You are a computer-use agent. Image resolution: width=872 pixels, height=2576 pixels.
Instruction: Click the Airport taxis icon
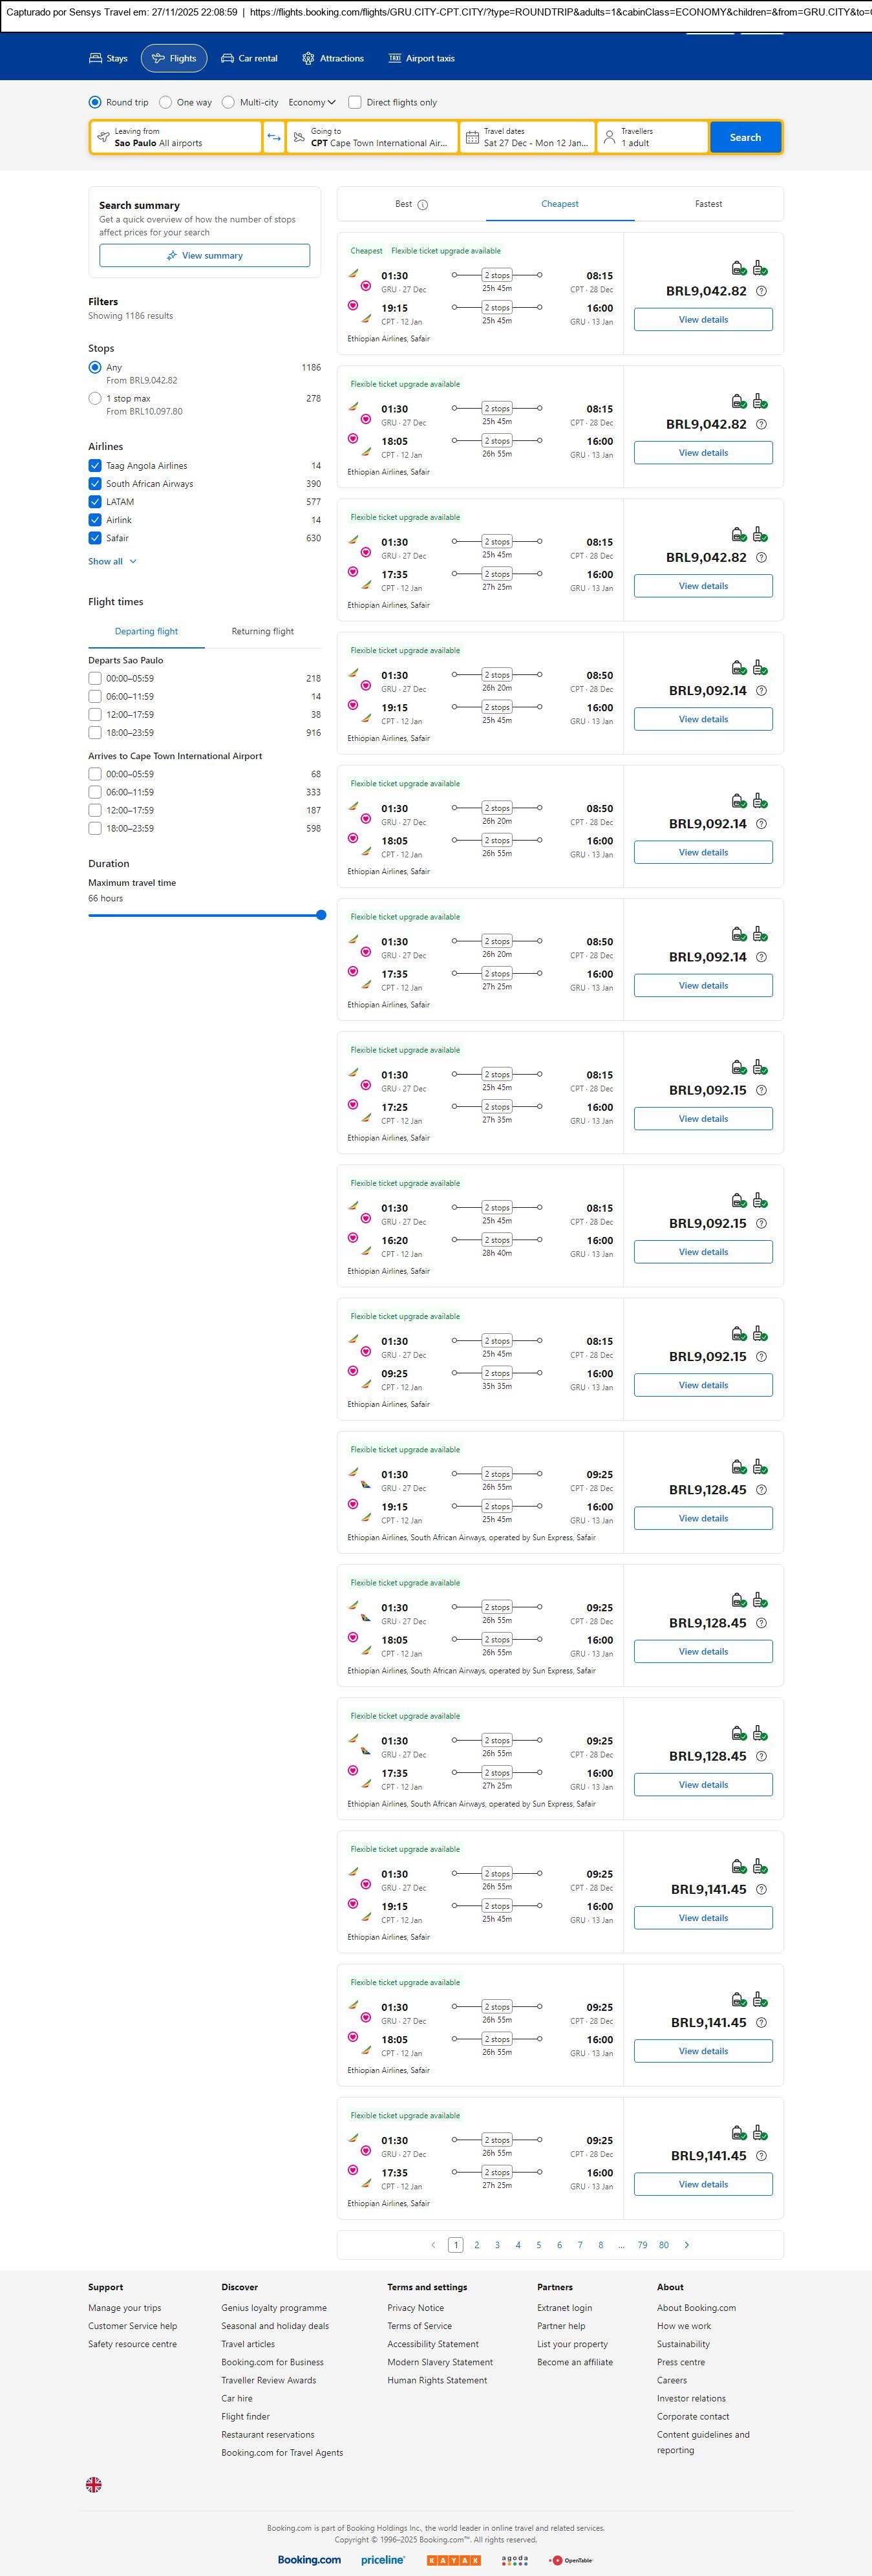coord(394,59)
